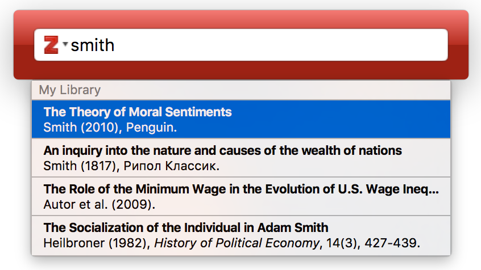
Task: Choose An inquiry into the nature and causes title
Action: point(223,151)
